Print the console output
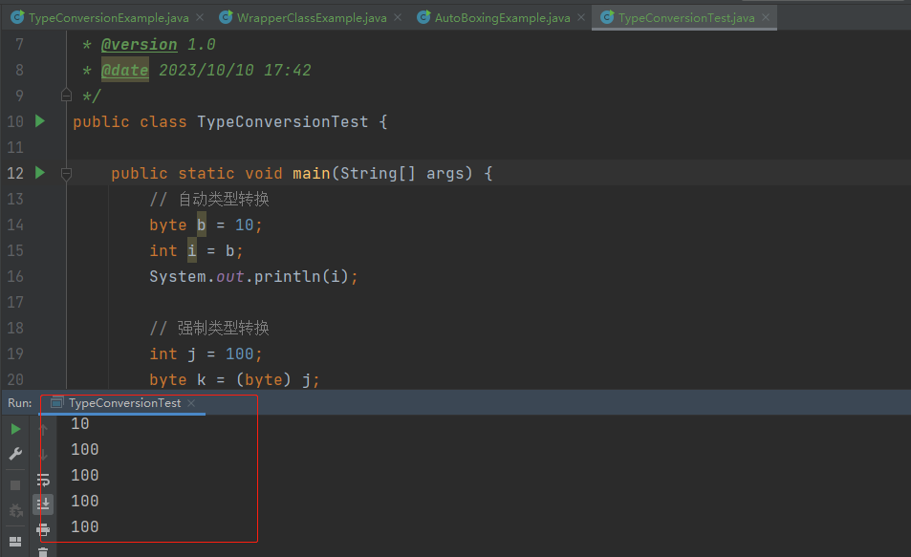The height and width of the screenshot is (557, 911). pyautogui.click(x=43, y=529)
